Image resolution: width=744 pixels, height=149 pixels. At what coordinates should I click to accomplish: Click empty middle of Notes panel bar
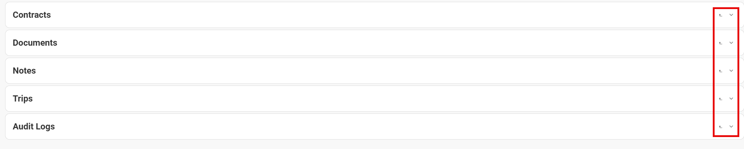coord(363,71)
